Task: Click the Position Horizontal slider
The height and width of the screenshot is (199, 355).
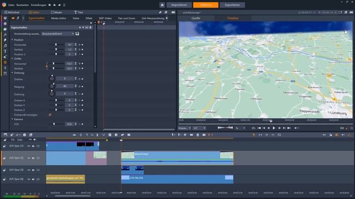Action: (56, 45)
